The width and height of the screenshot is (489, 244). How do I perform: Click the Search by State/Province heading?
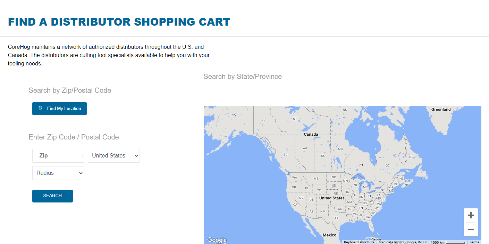[242, 76]
